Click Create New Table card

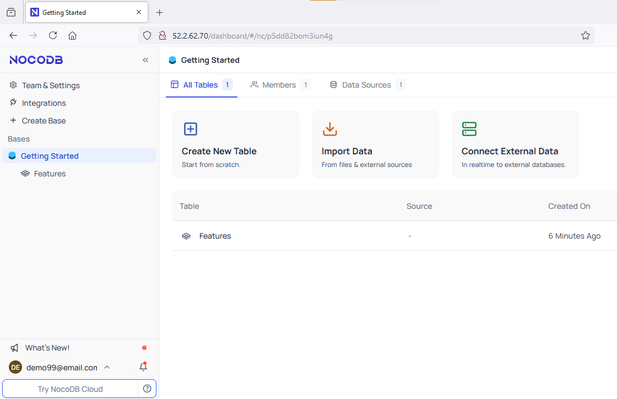click(236, 144)
